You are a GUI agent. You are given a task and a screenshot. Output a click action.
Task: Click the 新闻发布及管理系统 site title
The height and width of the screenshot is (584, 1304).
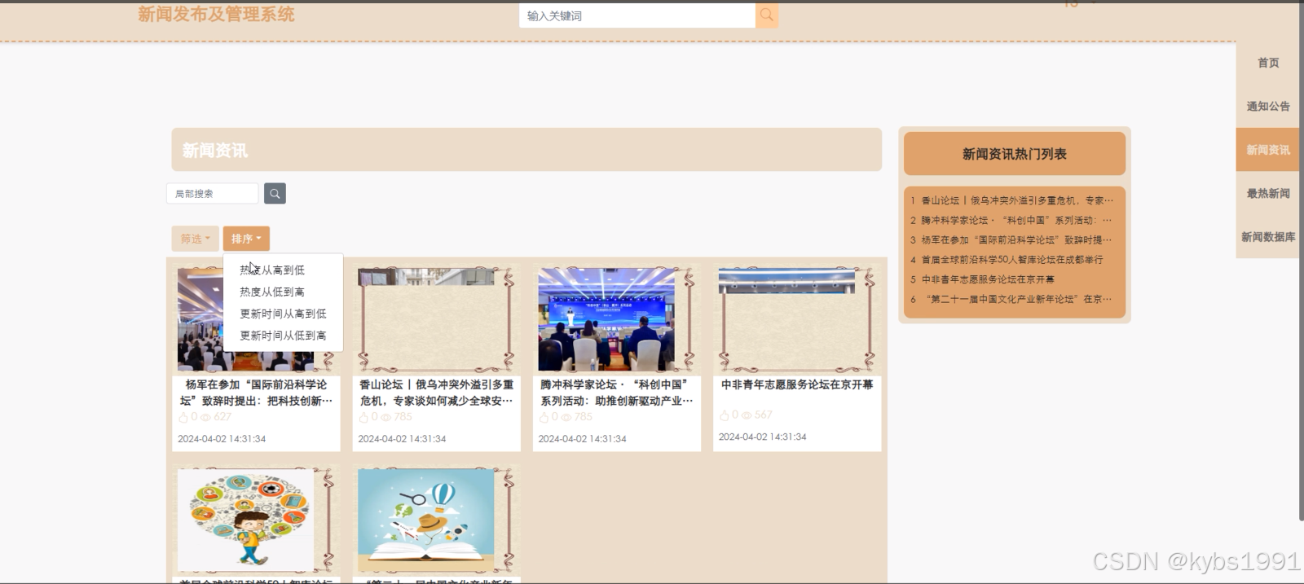point(216,14)
